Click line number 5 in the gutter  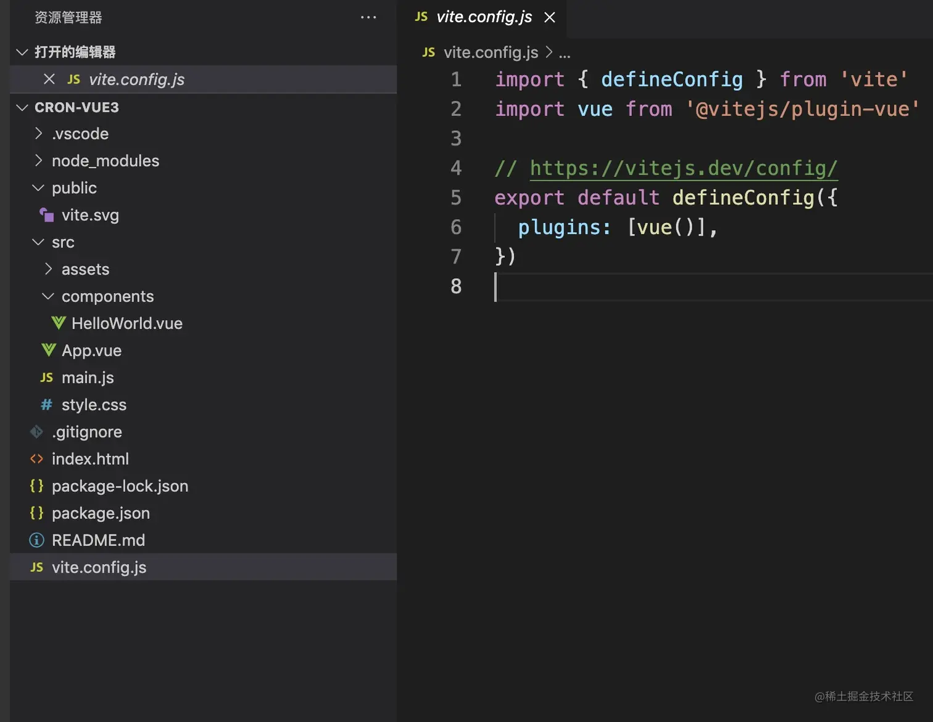click(456, 197)
